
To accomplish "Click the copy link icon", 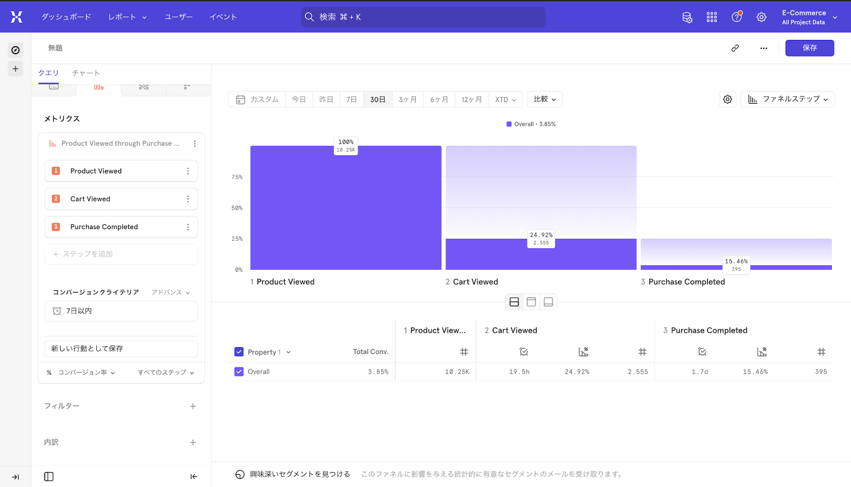I will [735, 48].
